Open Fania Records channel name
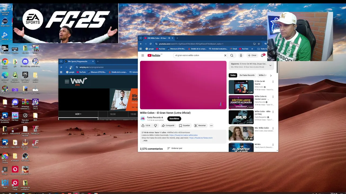The image size is (346, 194). click(x=154, y=117)
